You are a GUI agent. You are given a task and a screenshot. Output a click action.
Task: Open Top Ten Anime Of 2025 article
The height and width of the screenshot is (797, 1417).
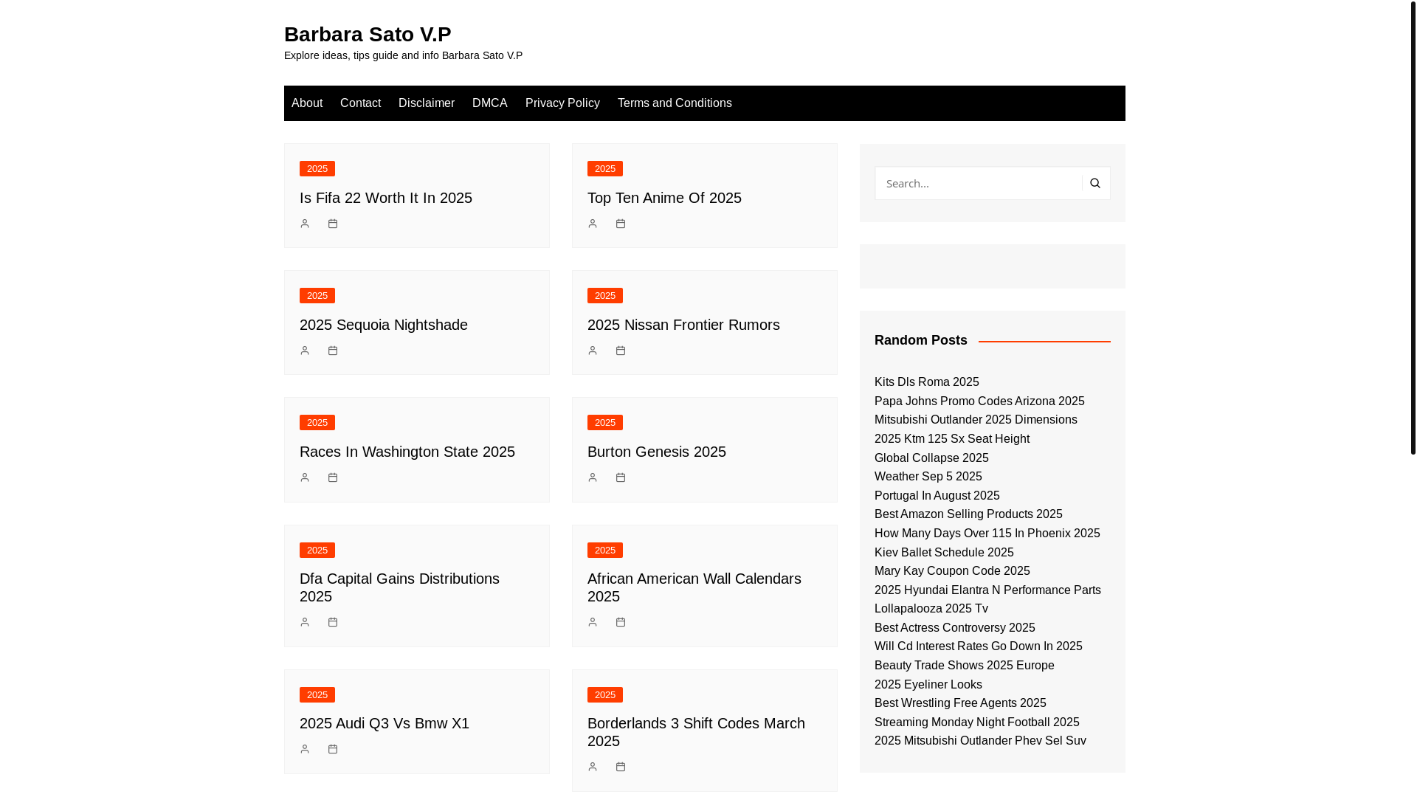[664, 198]
